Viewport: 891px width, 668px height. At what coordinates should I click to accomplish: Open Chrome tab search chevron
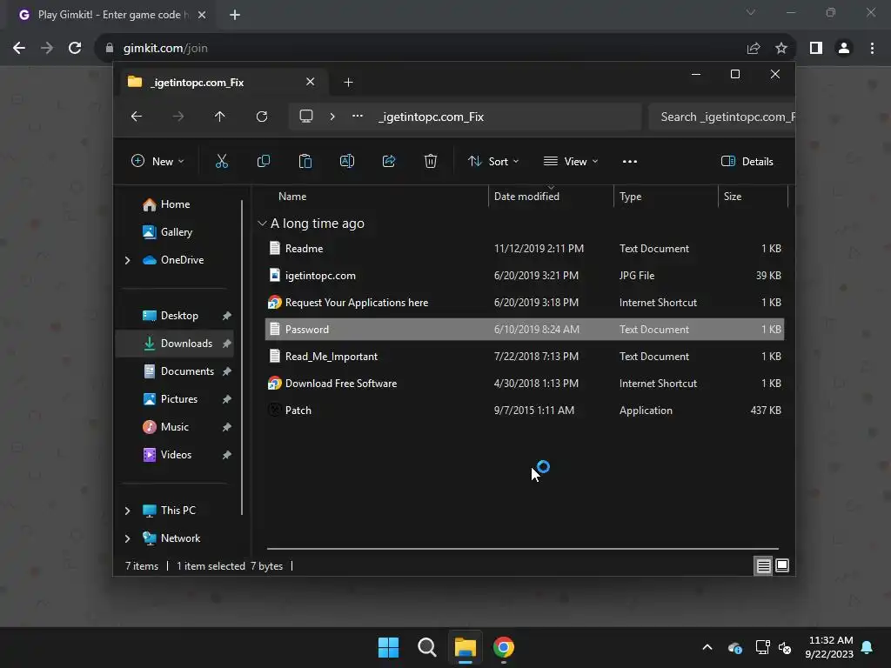pyautogui.click(x=751, y=12)
